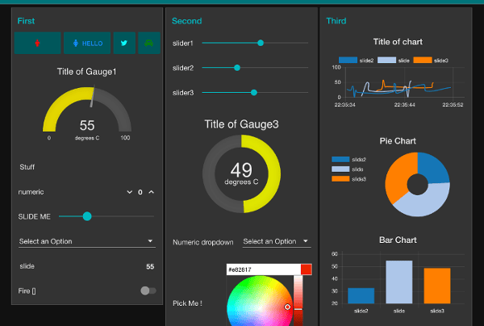
Task: Click the slider1 handle
Action: pyautogui.click(x=261, y=43)
